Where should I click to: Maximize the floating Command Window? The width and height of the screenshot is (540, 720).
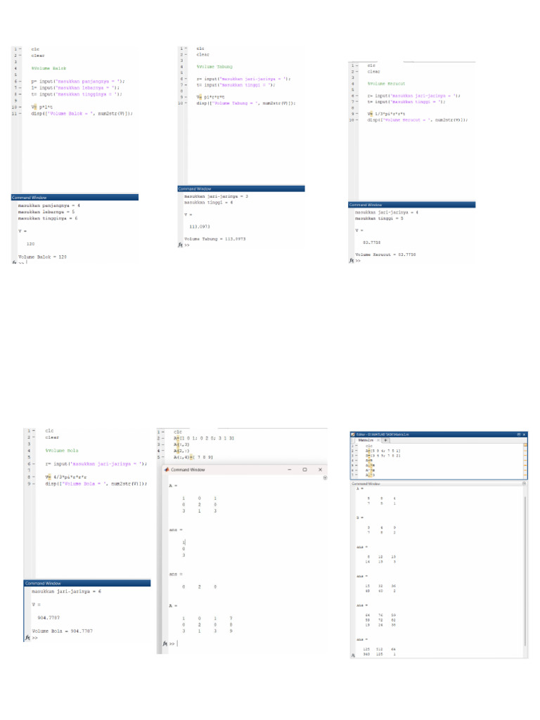[x=304, y=470]
